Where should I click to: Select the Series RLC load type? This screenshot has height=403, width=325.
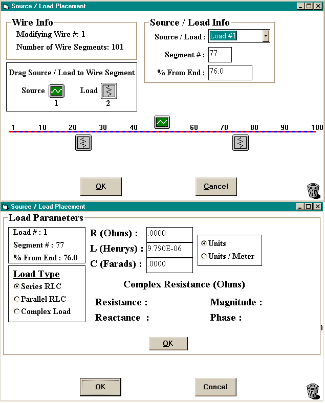[x=17, y=286]
